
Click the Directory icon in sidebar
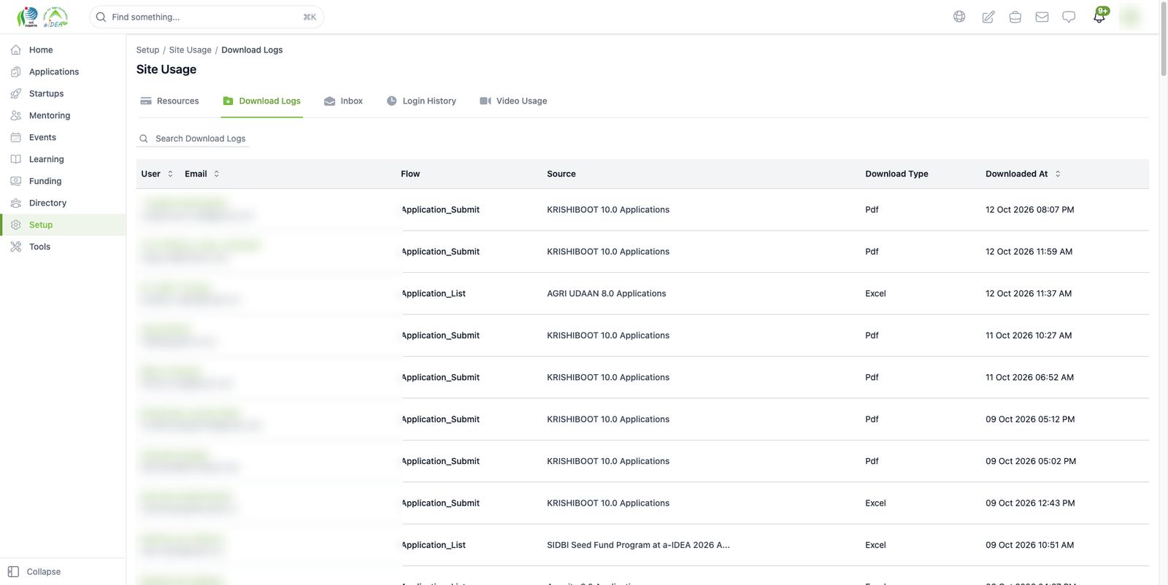pos(16,203)
